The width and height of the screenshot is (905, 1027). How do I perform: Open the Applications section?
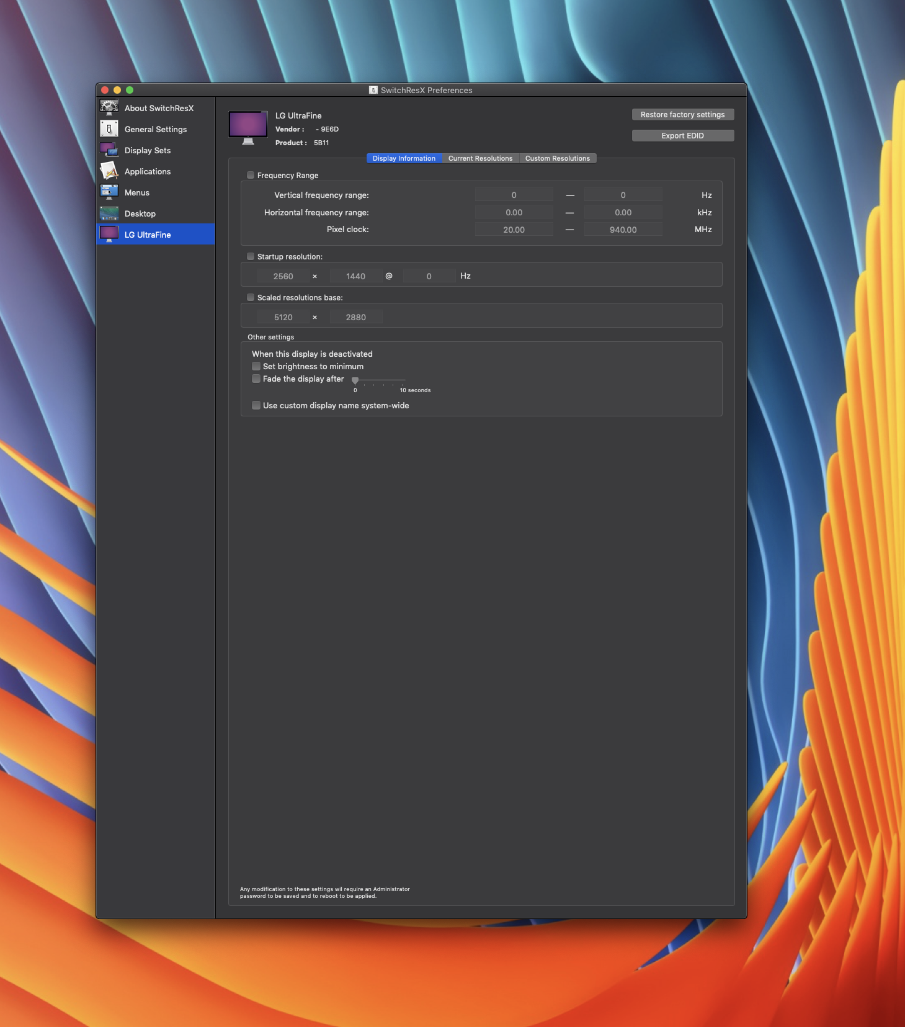148,171
